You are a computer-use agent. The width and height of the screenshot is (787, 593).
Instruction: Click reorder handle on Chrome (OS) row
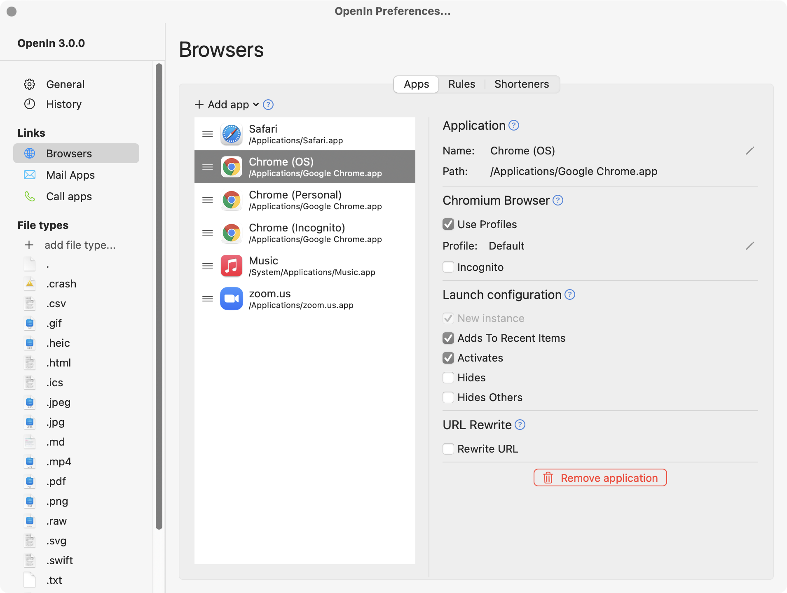[208, 167]
